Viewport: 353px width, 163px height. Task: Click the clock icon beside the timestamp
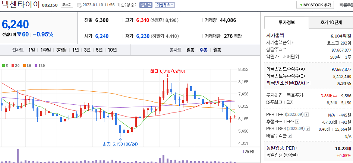point(79,5)
